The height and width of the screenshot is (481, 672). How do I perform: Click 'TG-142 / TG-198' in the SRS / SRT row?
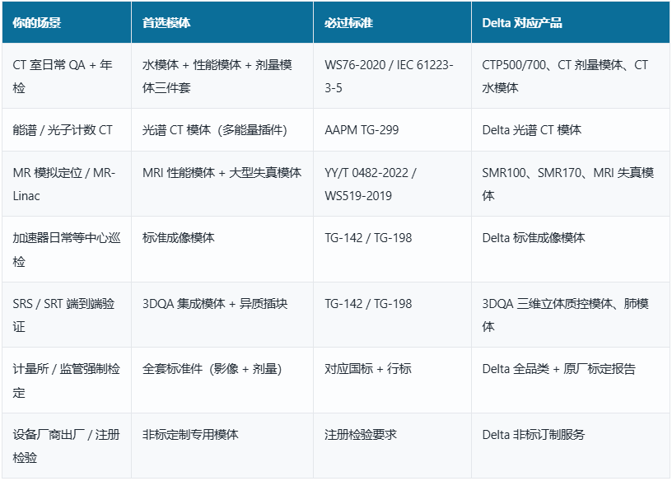click(392, 315)
